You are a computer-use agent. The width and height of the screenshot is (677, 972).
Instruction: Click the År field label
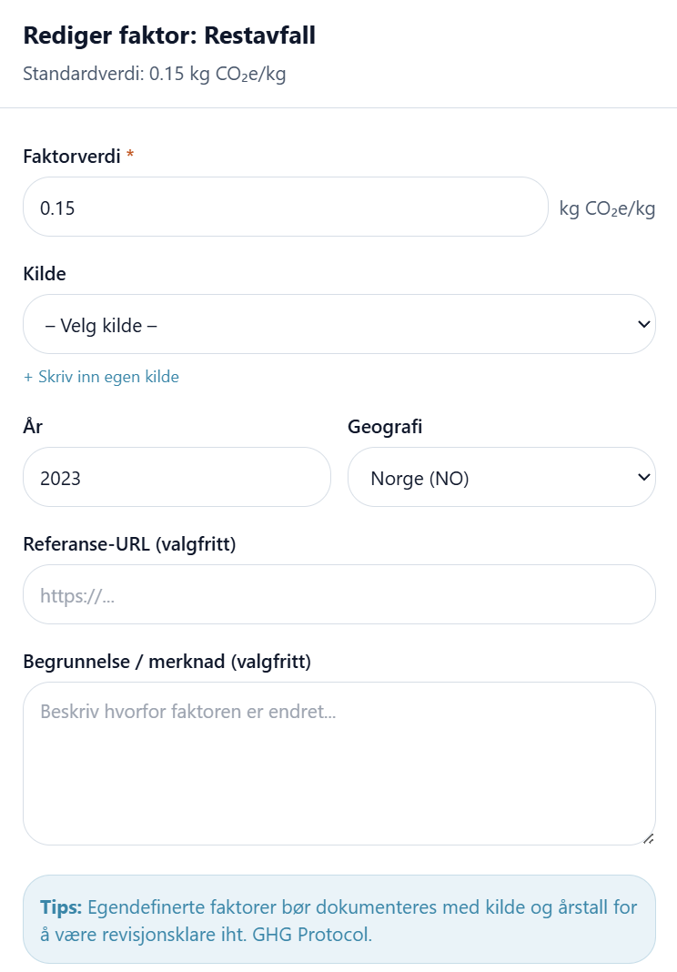pos(33,427)
